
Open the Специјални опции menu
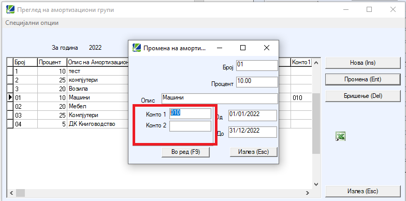pyautogui.click(x=32, y=23)
